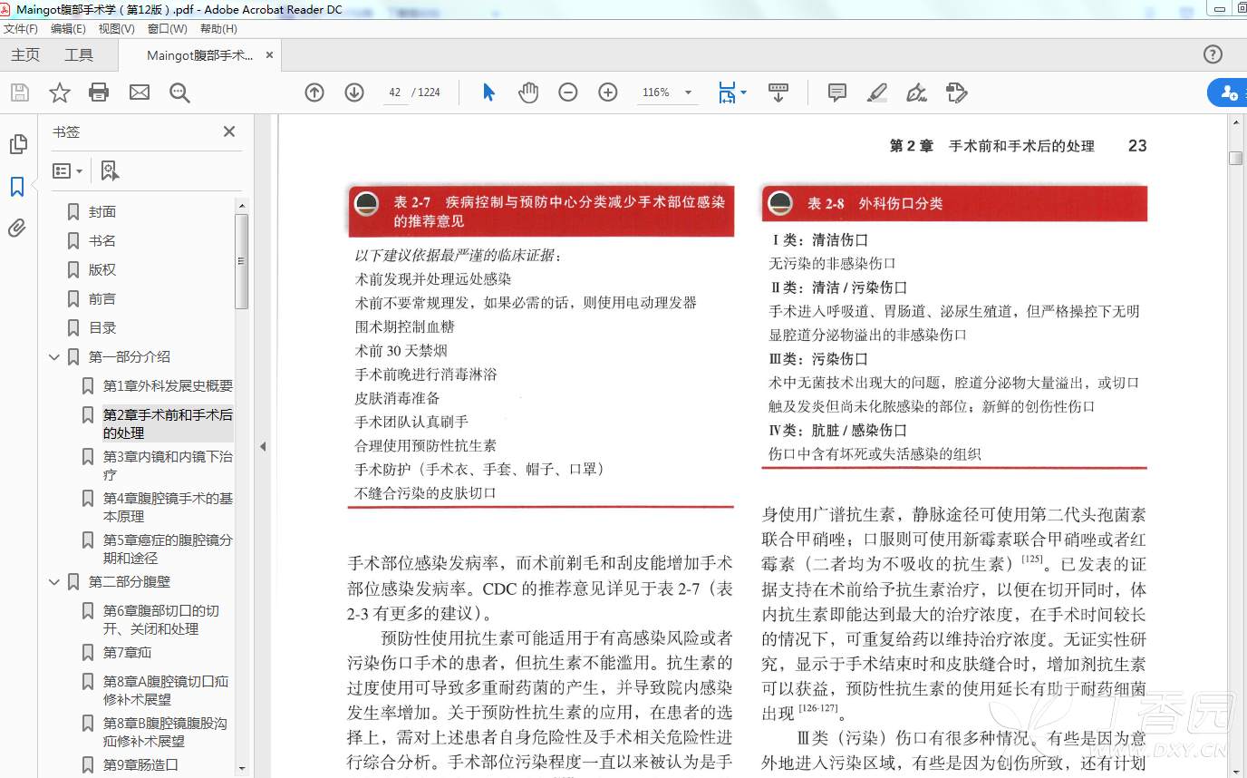Close the Maingot document tab
This screenshot has height=778, width=1247.
(269, 55)
